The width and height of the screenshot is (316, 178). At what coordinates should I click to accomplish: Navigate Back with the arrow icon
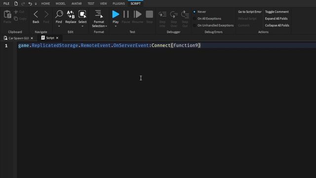(x=36, y=14)
